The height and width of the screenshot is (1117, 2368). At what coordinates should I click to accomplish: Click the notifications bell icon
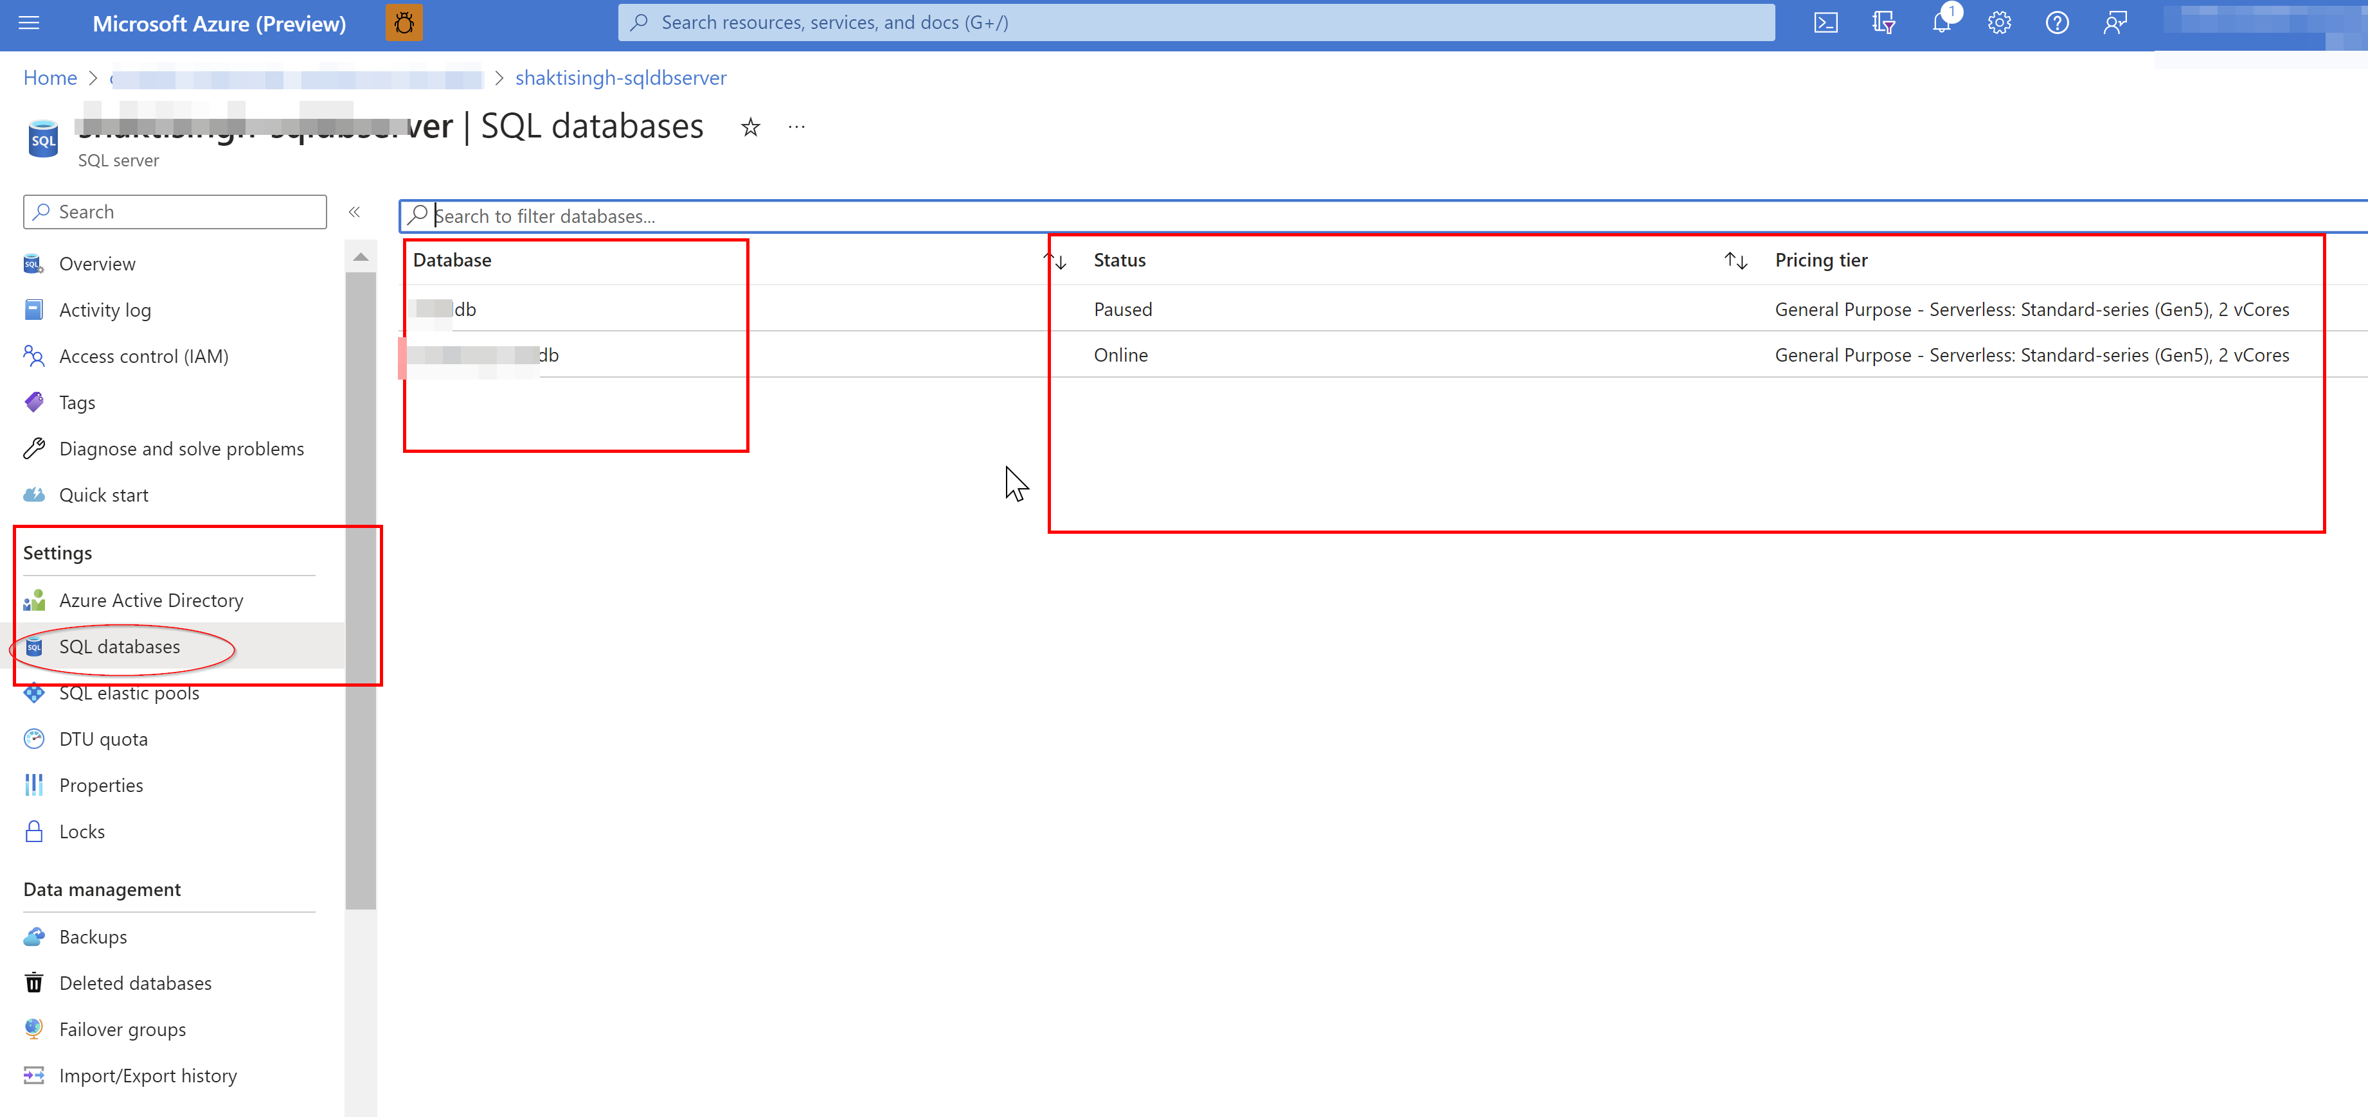click(x=1941, y=23)
